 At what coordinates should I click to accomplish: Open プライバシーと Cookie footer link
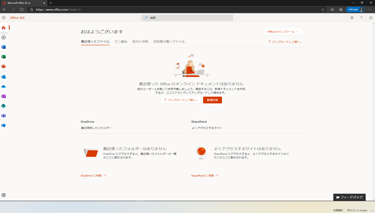pos(356,210)
